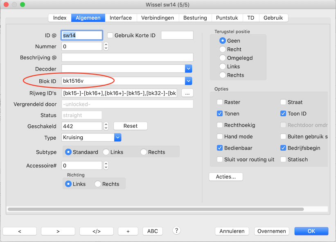The image size is (336, 242).
Task: Expand the Decoder dropdown
Action: point(188,69)
